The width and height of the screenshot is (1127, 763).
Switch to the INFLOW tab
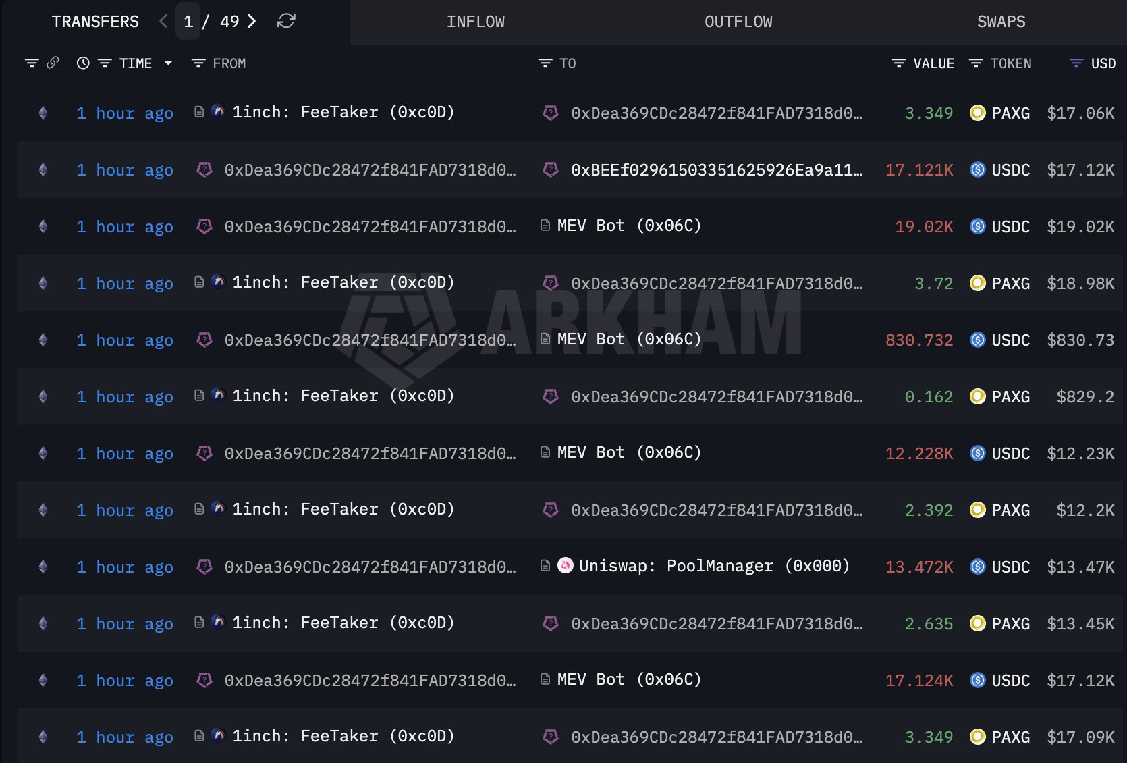pyautogui.click(x=475, y=22)
